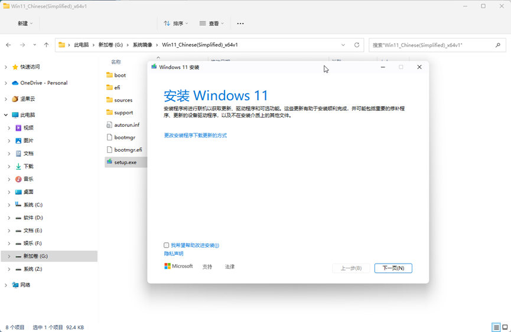Viewport: 511px width, 332px height.
Task: Refresh the current folder
Action: [357, 45]
